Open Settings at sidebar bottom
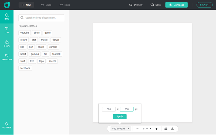216x135 pixels. 7,125
